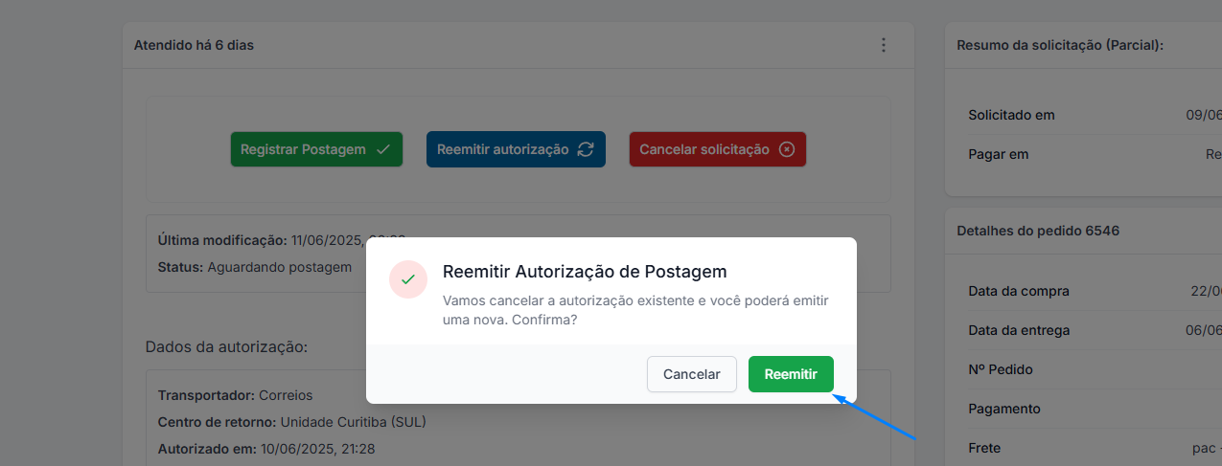
Task: Click the refresh icon on Reemitir autorização
Action: tap(586, 149)
